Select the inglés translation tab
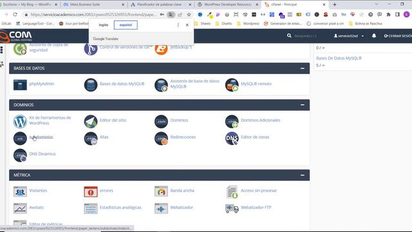Image resolution: width=412 pixels, height=232 pixels. [103, 25]
